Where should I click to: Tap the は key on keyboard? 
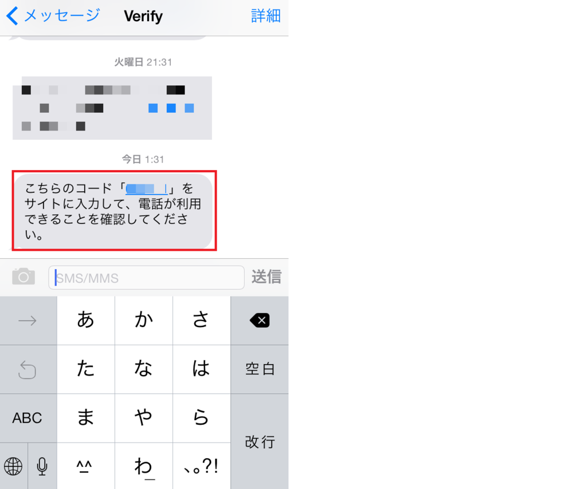(201, 369)
